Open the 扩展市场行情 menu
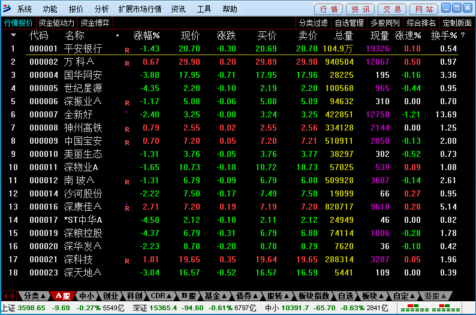Viewport: 476px width, 315px height. pos(140,9)
